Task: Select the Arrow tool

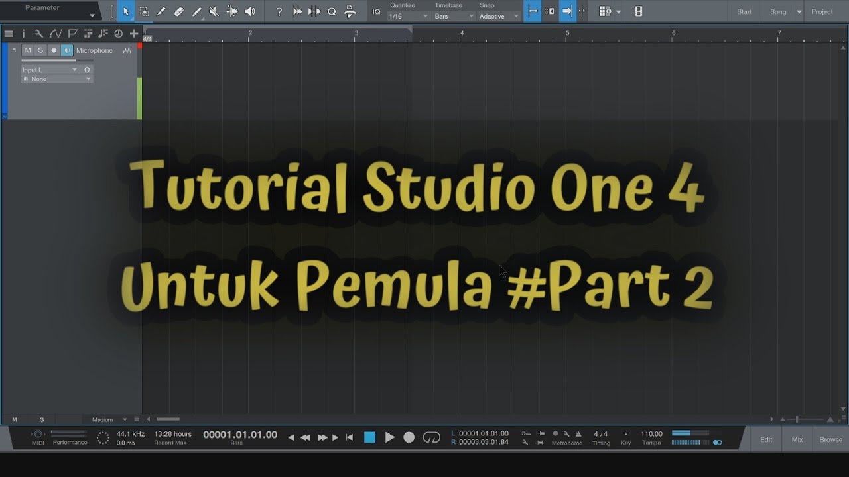Action: [x=127, y=11]
